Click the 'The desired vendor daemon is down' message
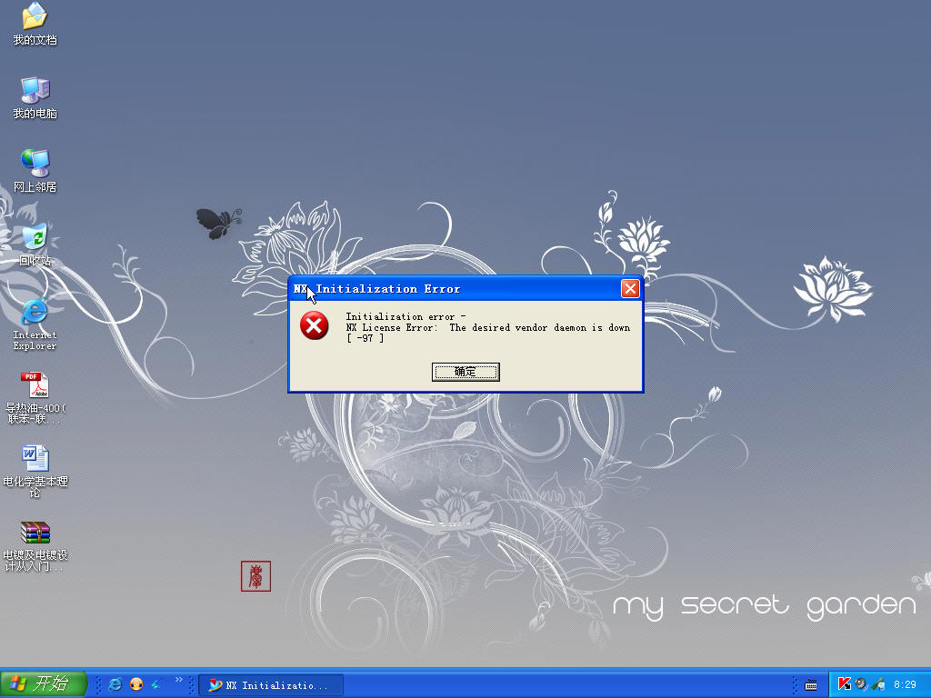 click(539, 327)
